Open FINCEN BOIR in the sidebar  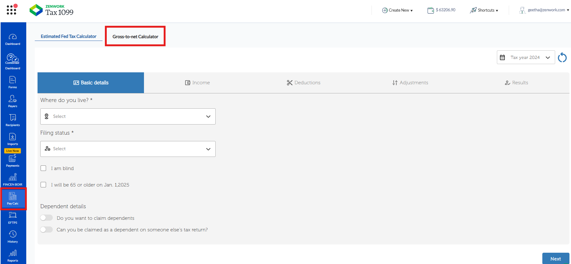pos(13,180)
